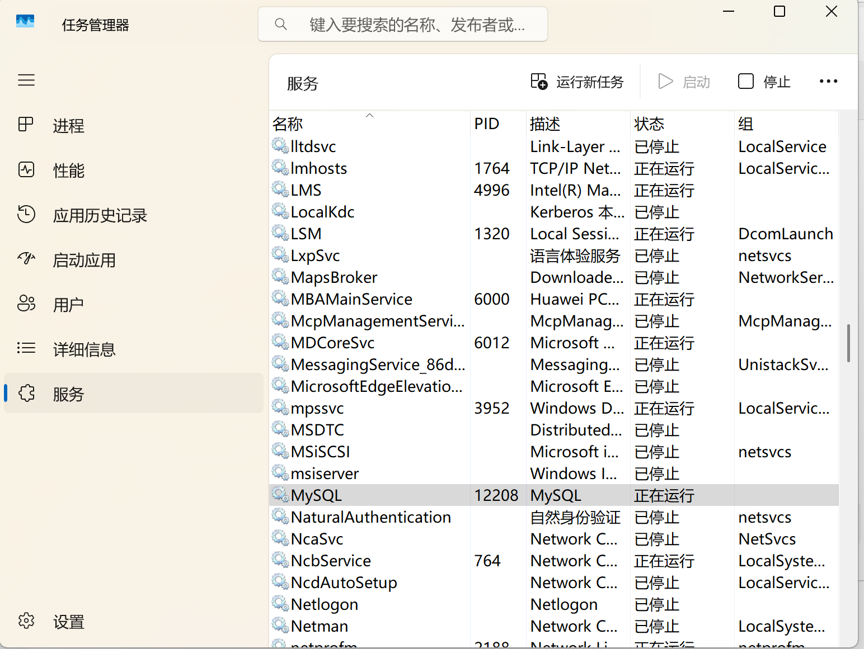
Task: Select the MapsBroker service icon
Action: coord(280,276)
